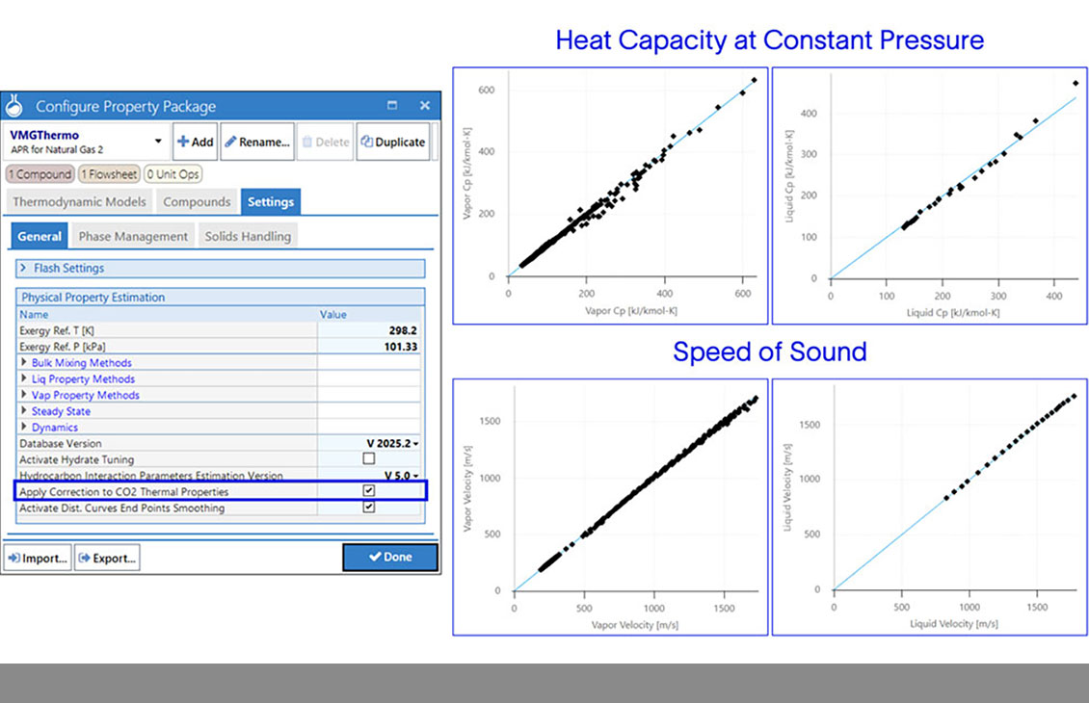Open the Phase Management tab
This screenshot has width=1089, height=703.
coord(132,236)
